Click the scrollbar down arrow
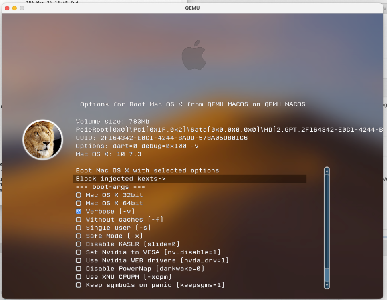The image size is (387, 300). coord(327,285)
